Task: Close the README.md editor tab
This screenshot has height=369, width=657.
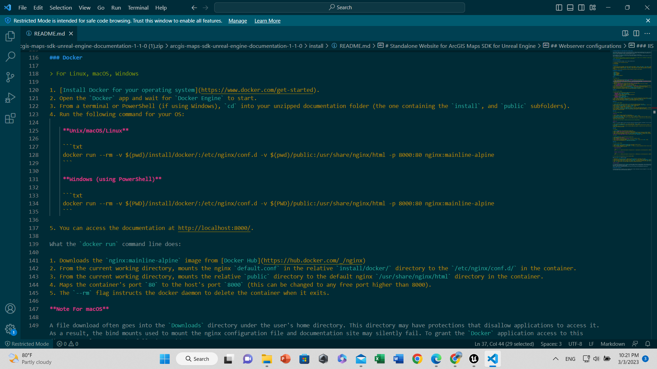Action: [71, 33]
